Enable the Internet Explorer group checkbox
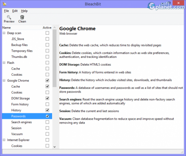 [47, 140]
